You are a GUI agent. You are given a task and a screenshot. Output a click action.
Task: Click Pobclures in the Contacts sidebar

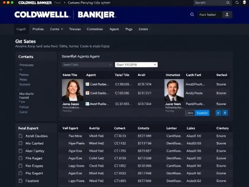coord(26,65)
